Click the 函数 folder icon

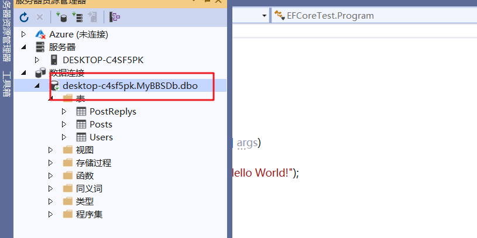pyautogui.click(x=67, y=175)
